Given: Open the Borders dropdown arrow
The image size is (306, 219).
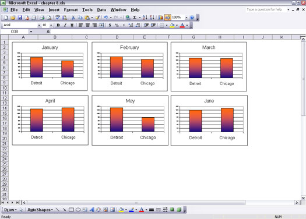Looking at the screenshot, I should pos(167,25).
